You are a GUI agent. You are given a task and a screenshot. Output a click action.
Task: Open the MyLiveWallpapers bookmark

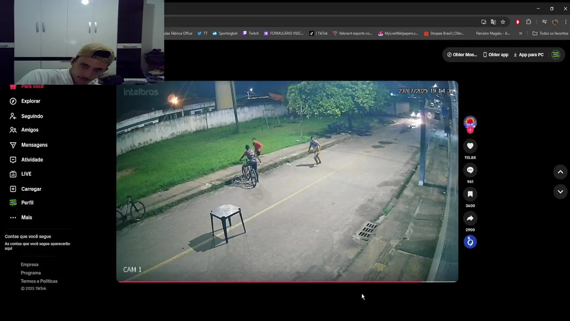[x=398, y=33]
